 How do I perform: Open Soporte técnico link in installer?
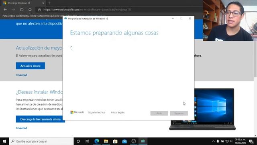[96, 112]
